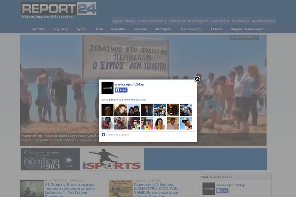
Task: Click the Ρεπορτάζ της Γαλλικής τηλεόρασης headline
Action: (x=60, y=136)
